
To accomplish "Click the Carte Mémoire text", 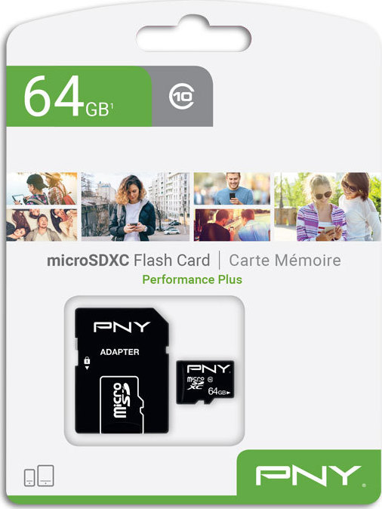I will pos(285,261).
